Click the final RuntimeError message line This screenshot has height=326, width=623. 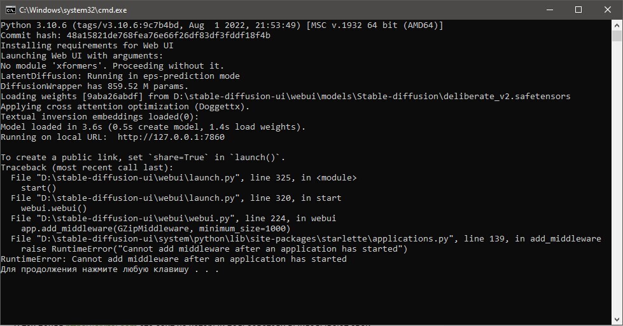[174, 259]
